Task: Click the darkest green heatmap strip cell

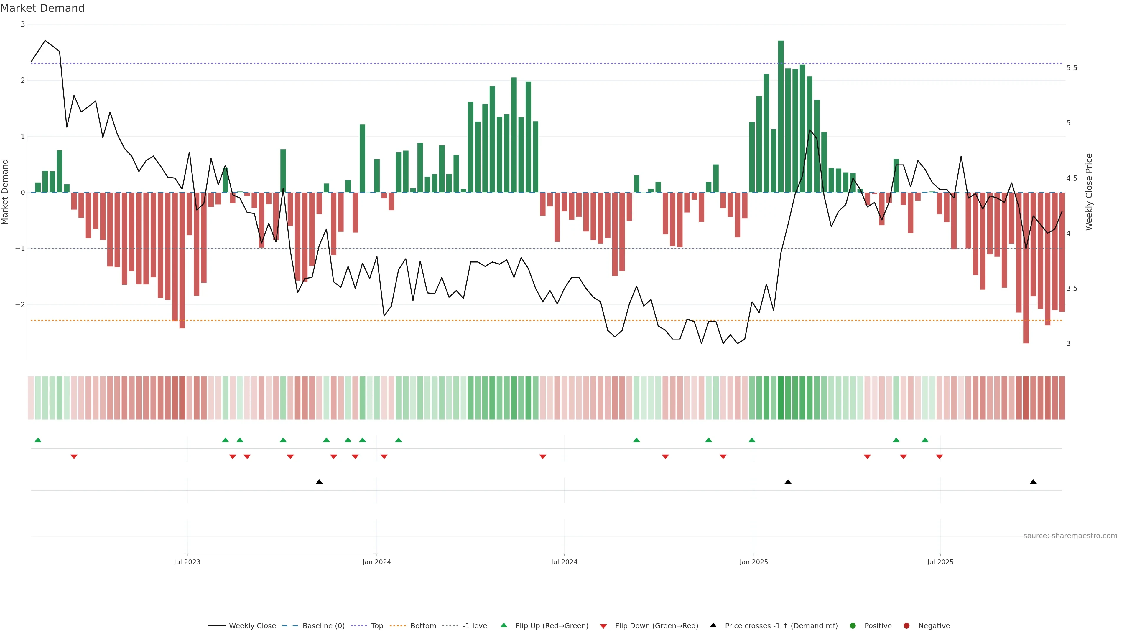Action: tap(780, 397)
